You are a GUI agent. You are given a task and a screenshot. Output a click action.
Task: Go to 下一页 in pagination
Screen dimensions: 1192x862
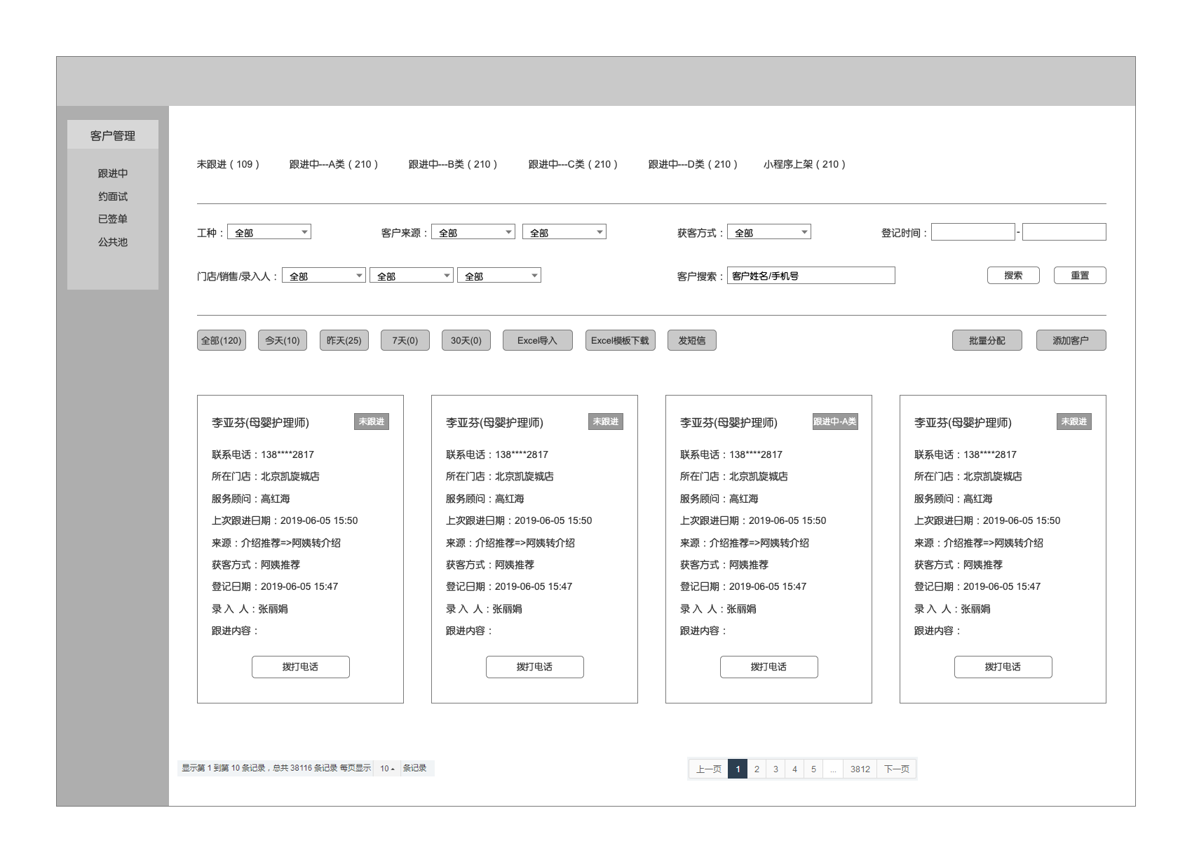point(897,769)
